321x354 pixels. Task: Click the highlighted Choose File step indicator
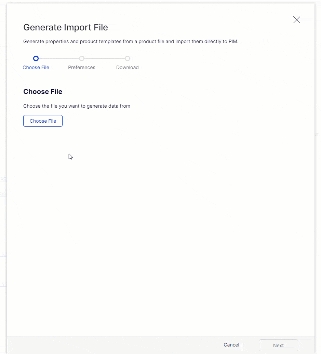[36, 58]
